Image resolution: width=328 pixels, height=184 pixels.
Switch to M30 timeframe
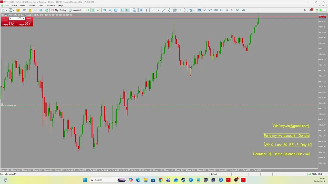[216, 10]
